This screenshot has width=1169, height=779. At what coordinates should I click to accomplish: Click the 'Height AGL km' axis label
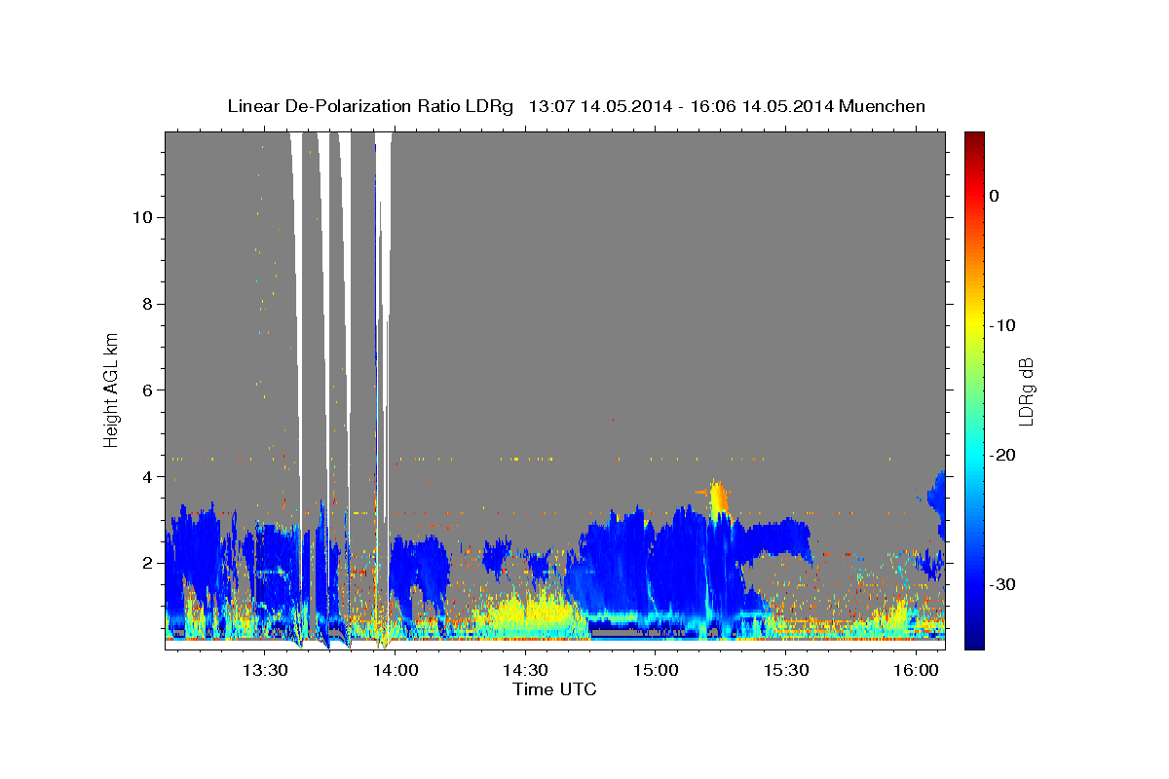(111, 389)
